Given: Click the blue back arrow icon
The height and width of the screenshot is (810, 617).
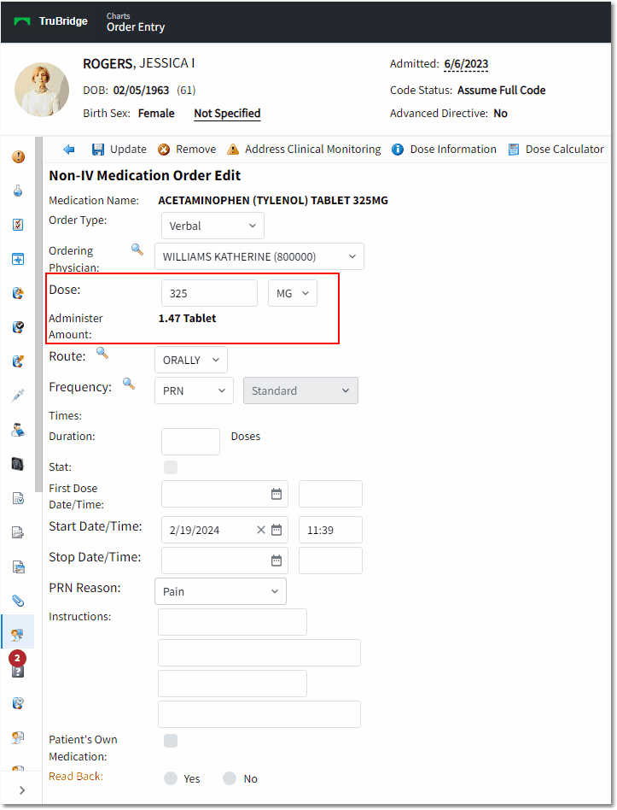Looking at the screenshot, I should (68, 150).
